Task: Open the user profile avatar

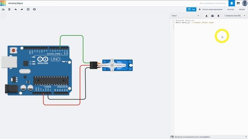Action: (x=245, y=3)
